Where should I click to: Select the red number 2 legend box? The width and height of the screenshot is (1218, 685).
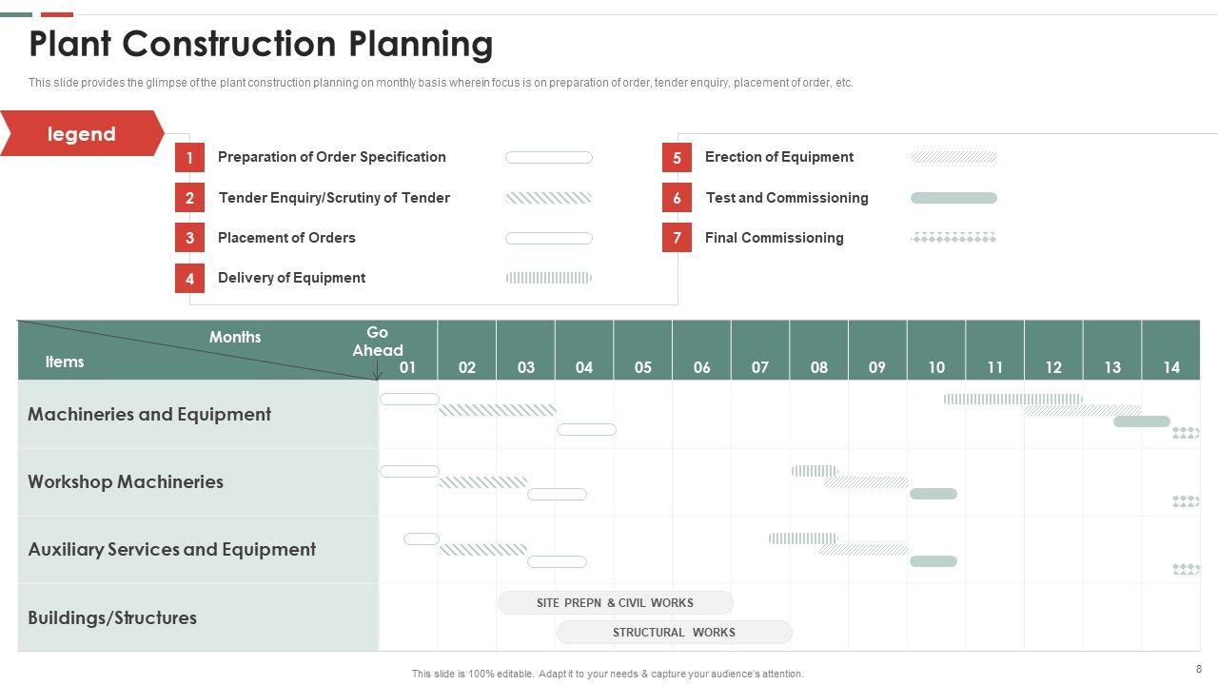pyautogui.click(x=189, y=198)
